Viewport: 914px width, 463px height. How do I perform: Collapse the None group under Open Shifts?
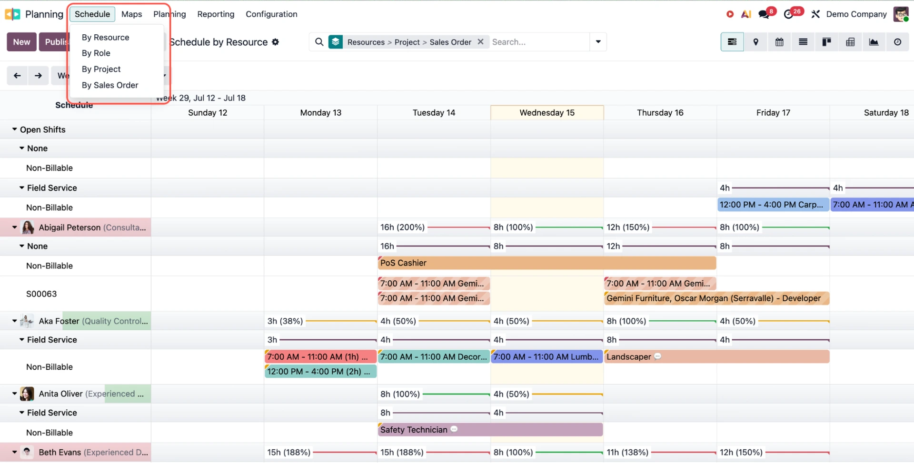(x=21, y=148)
